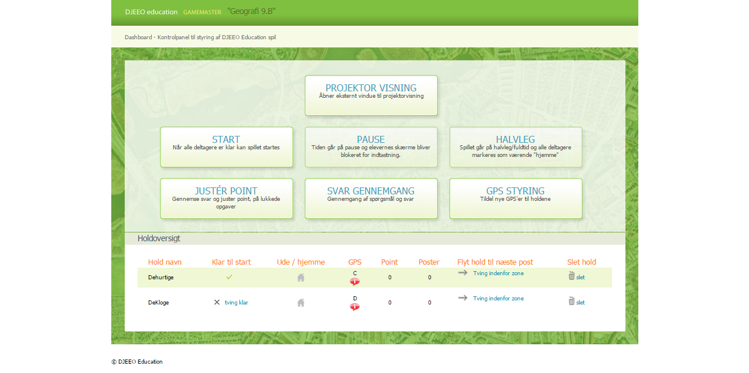Select the GPS pin icon for DeKloge
Screen dimensions: 749x373
coord(354,307)
